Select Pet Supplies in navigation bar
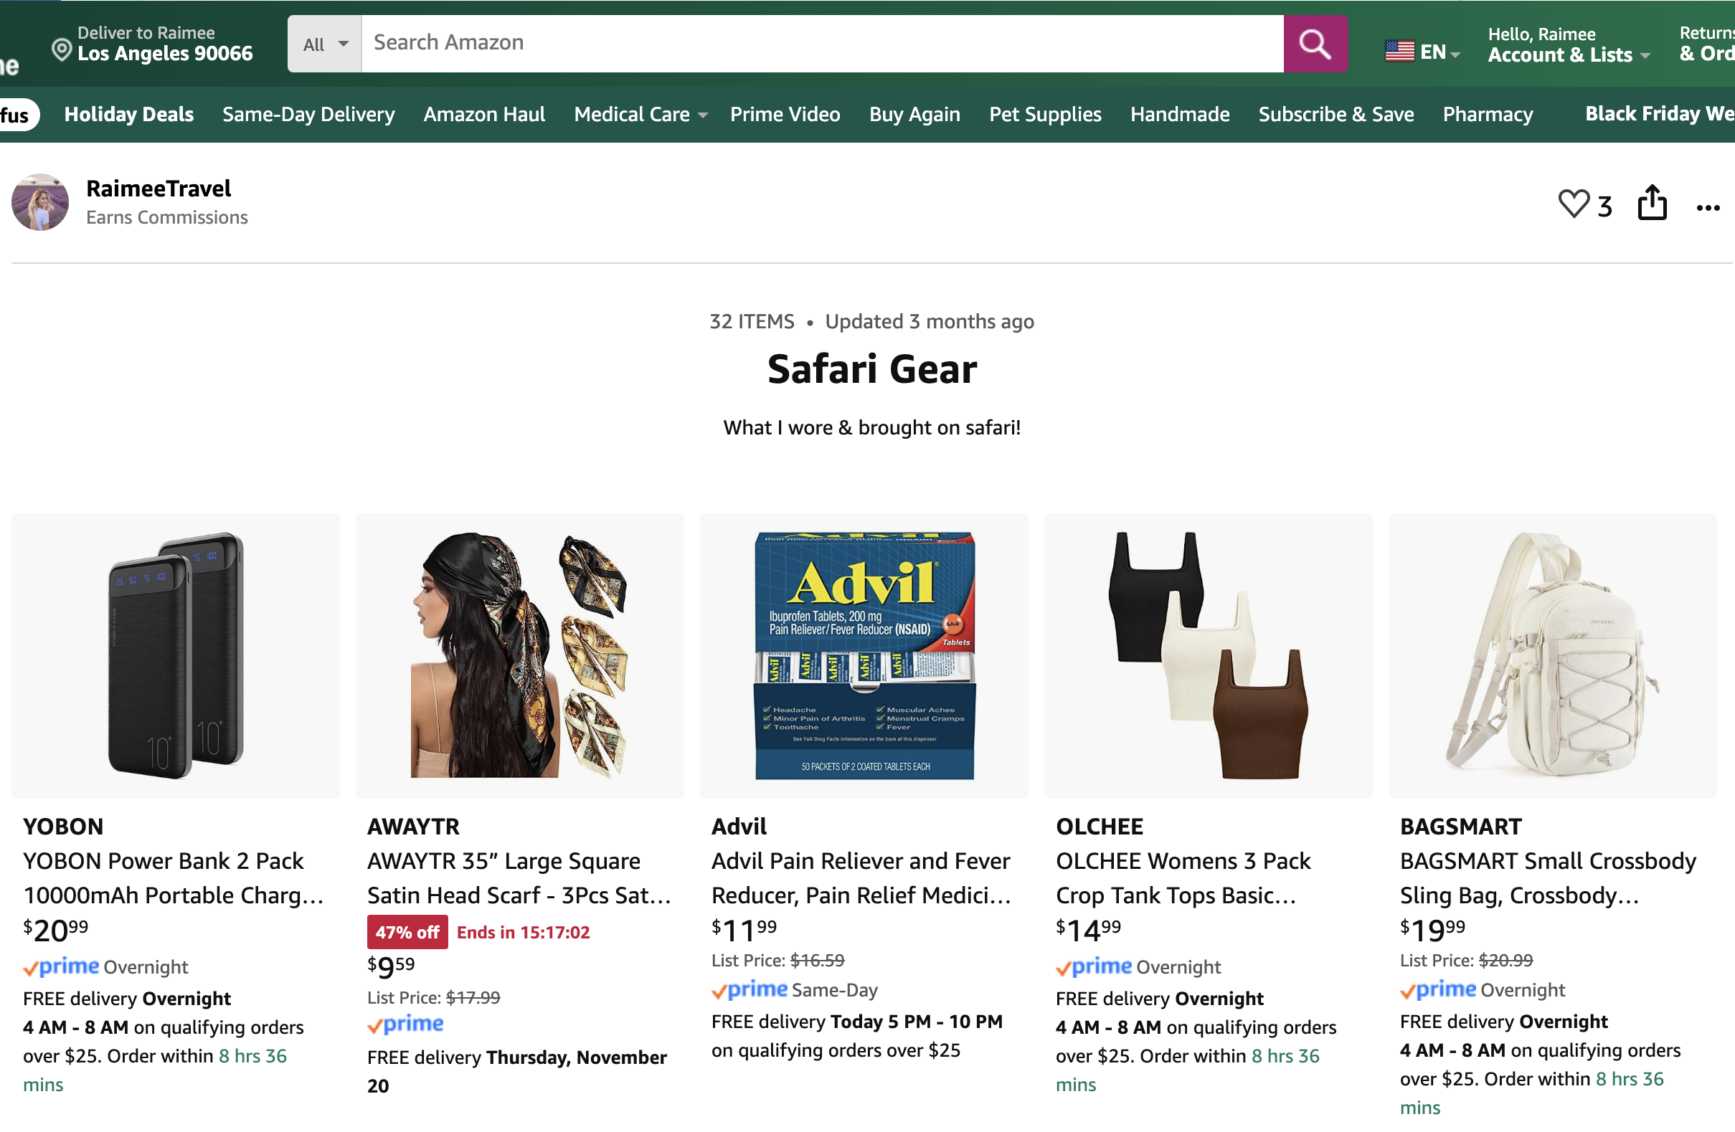 tap(1044, 115)
